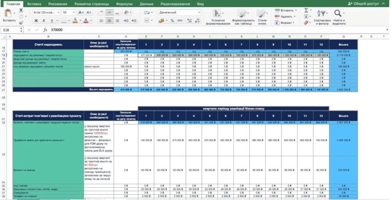Open the number format dropdown Денежный
The height and width of the screenshot is (200, 391).
[x=179, y=12]
